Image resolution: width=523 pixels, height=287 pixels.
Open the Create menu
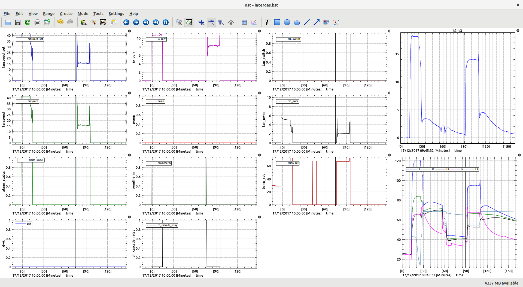66,14
